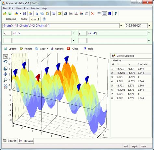Expand the dropdown of the empty variable row under x

click(x=73, y=40)
